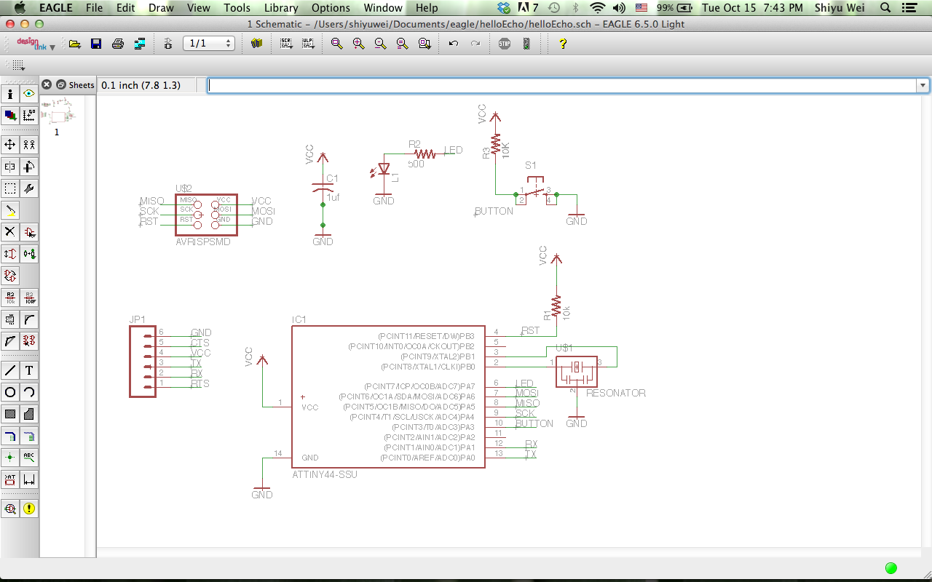This screenshot has height=582, width=932.
Task: Open a file with the folder icon
Action: tap(75, 44)
